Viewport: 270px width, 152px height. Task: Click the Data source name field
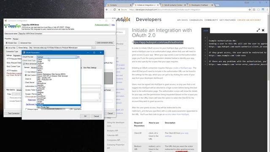pyautogui.click(x=67, y=34)
